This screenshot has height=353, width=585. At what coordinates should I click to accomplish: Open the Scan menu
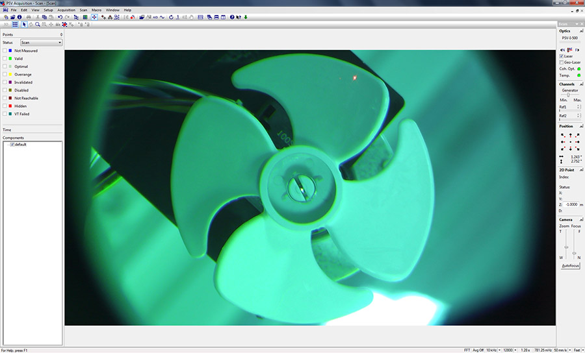point(83,10)
